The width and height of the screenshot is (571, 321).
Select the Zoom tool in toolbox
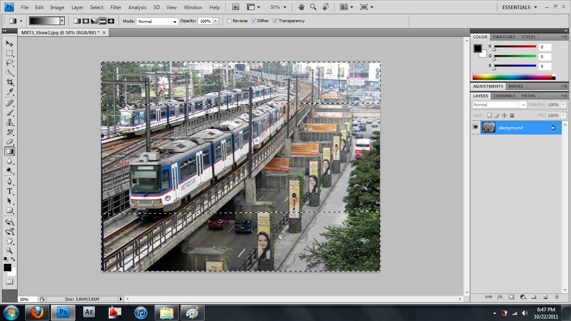click(x=10, y=251)
